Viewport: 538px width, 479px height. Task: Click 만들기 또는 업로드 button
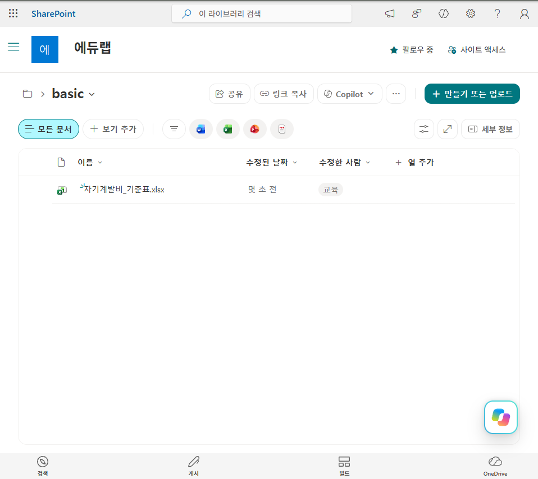click(x=472, y=94)
